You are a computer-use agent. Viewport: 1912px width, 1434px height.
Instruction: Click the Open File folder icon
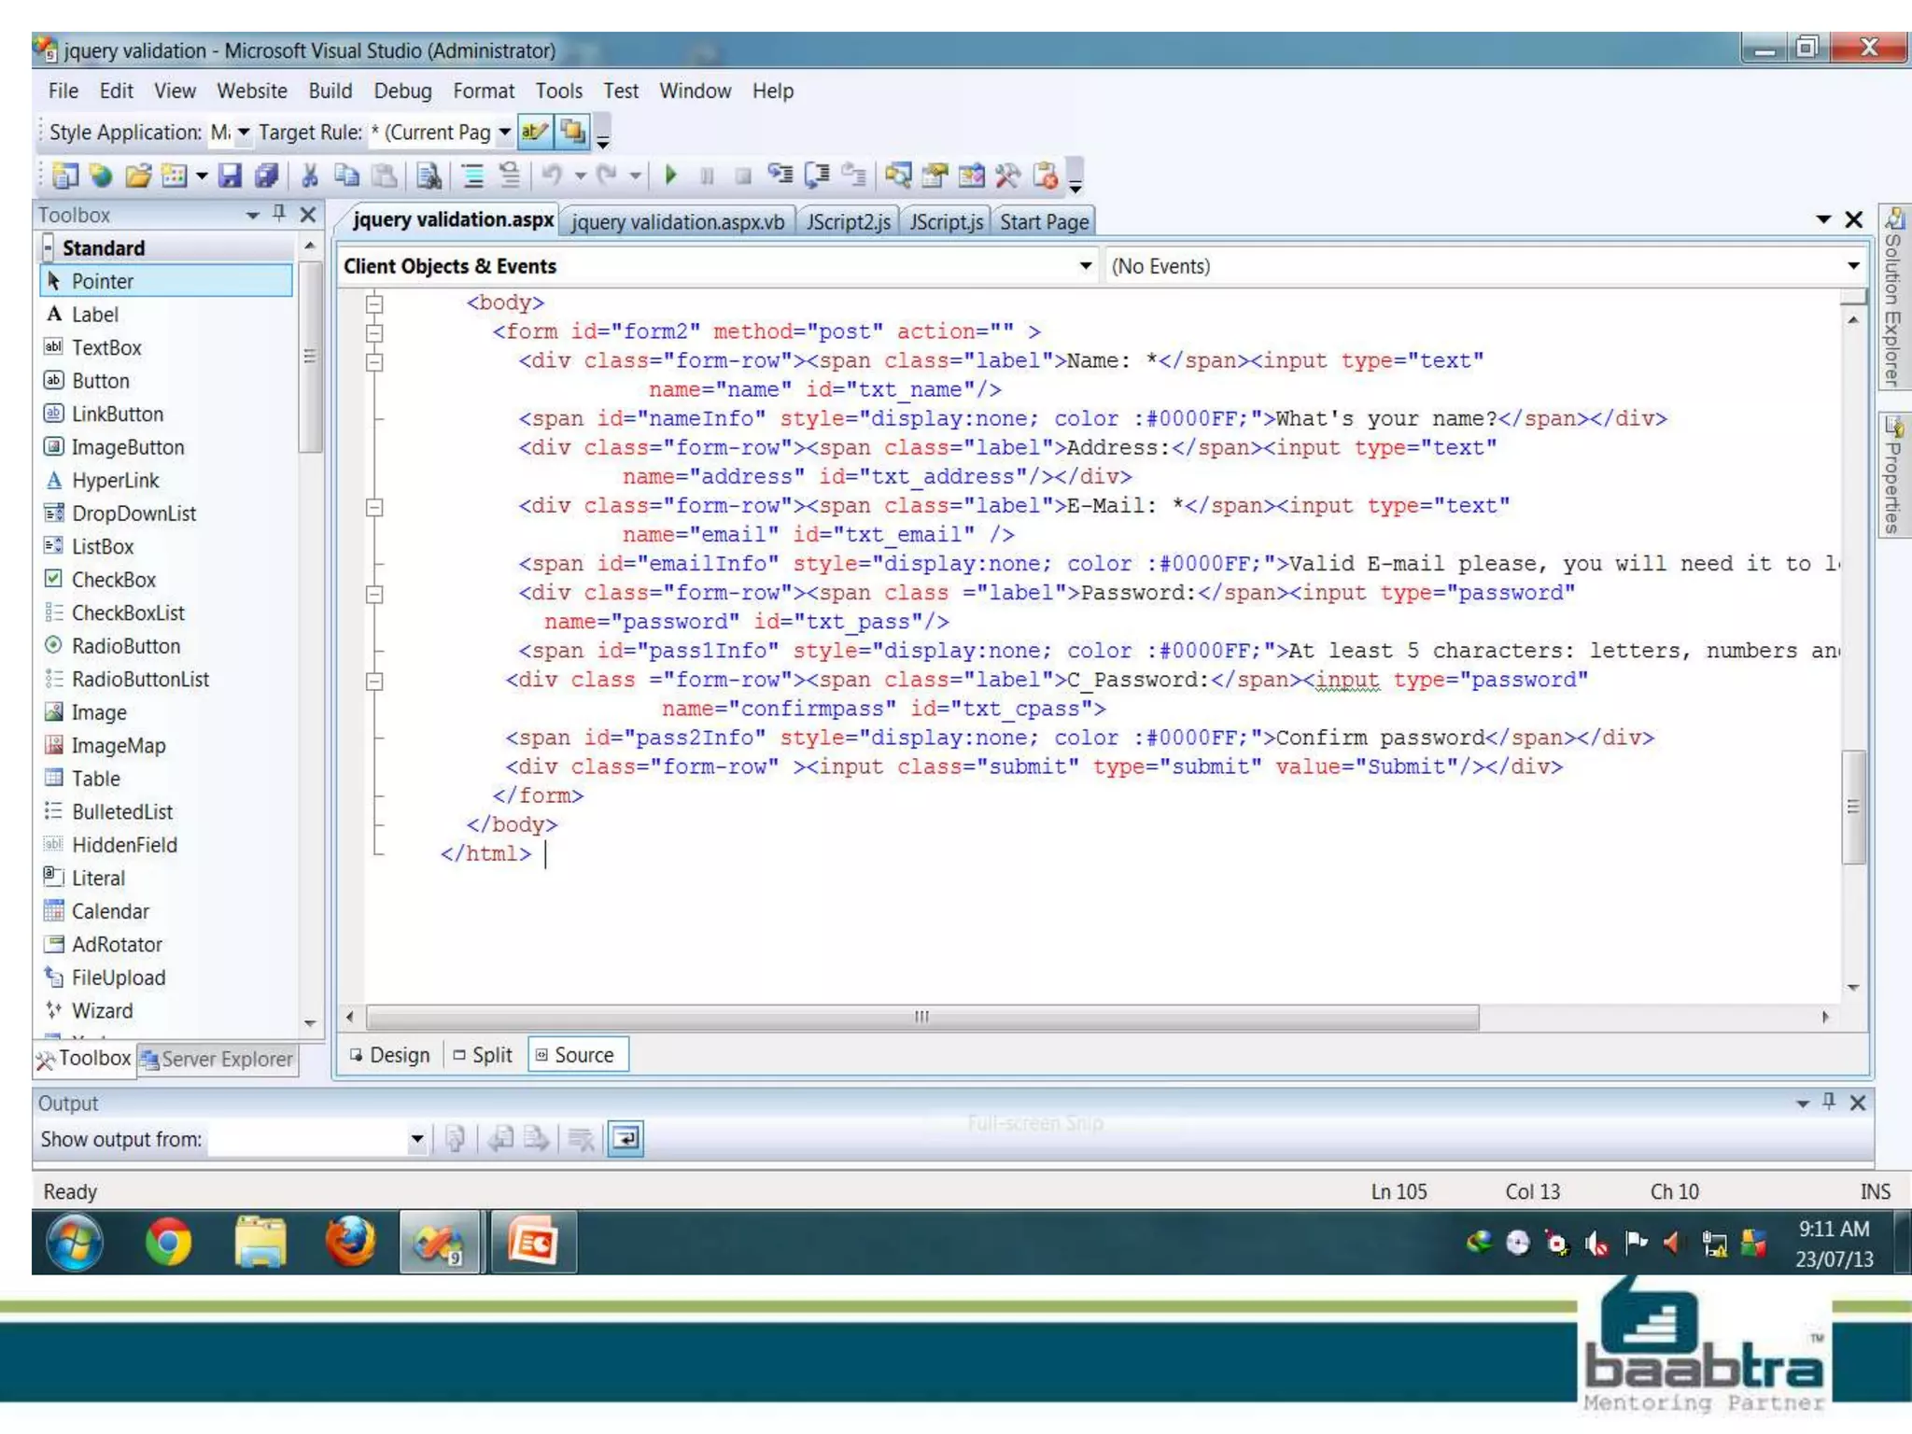click(x=138, y=176)
